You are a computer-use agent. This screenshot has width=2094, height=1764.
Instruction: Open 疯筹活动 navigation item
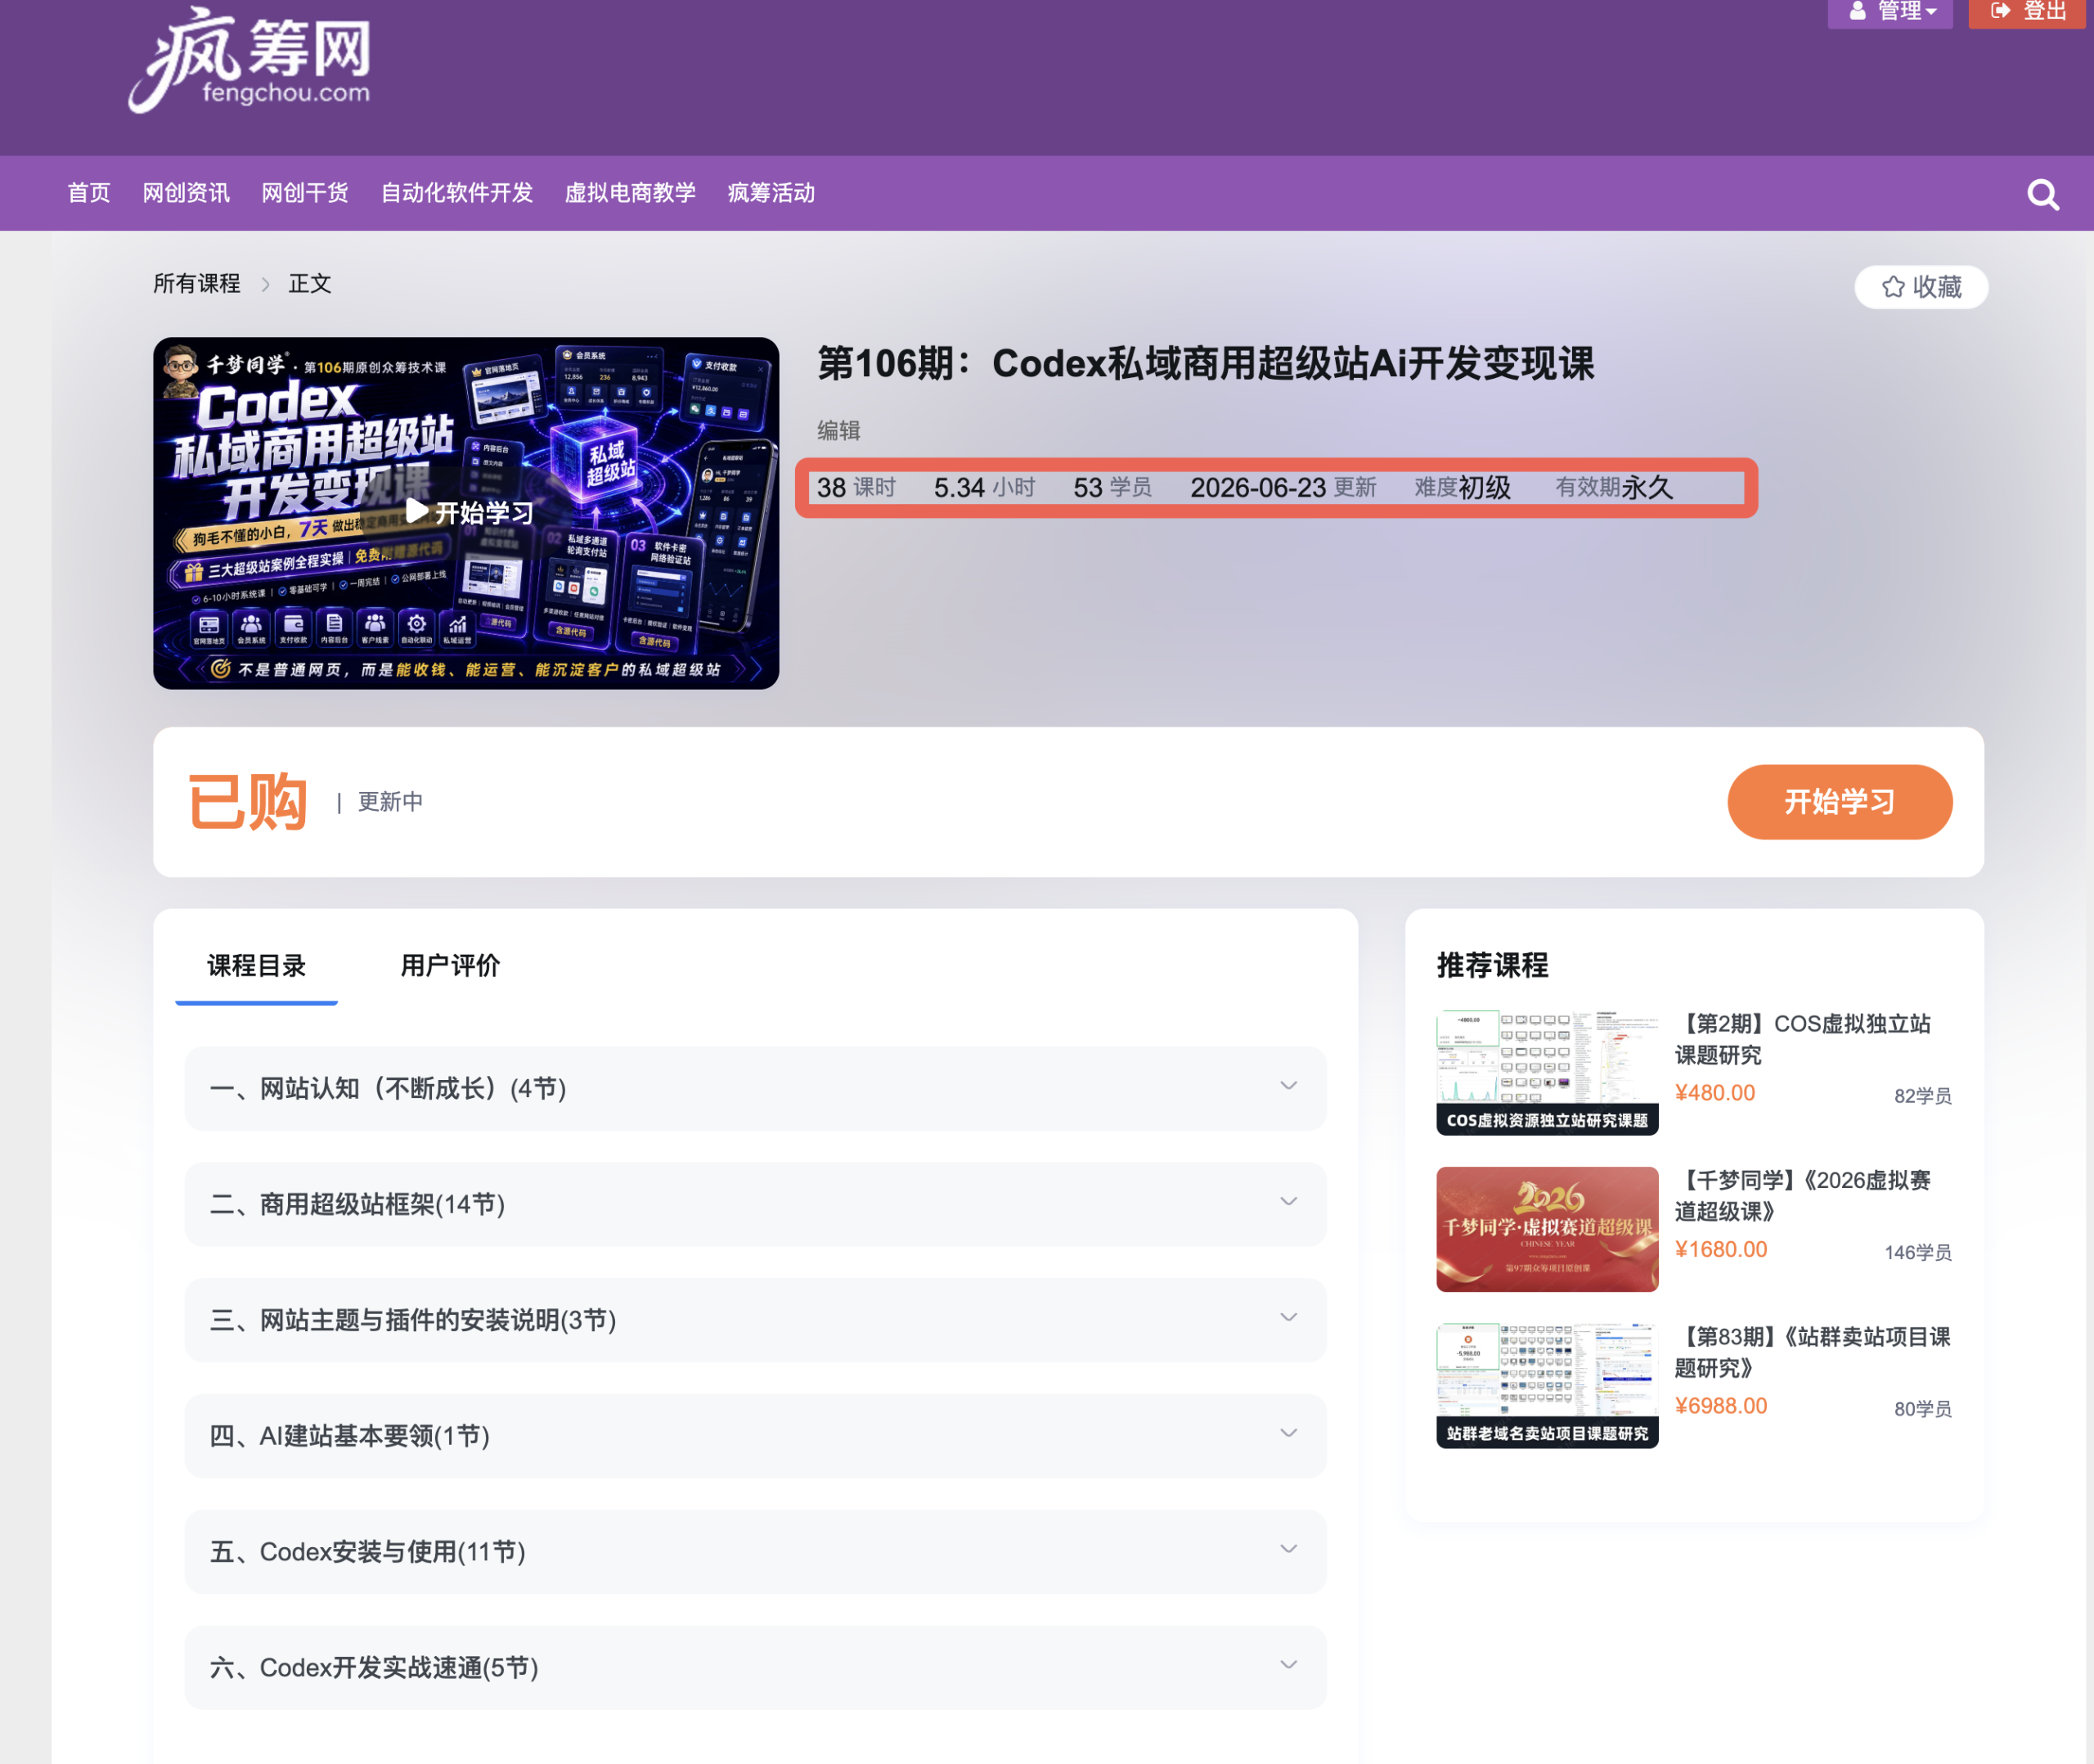click(771, 193)
